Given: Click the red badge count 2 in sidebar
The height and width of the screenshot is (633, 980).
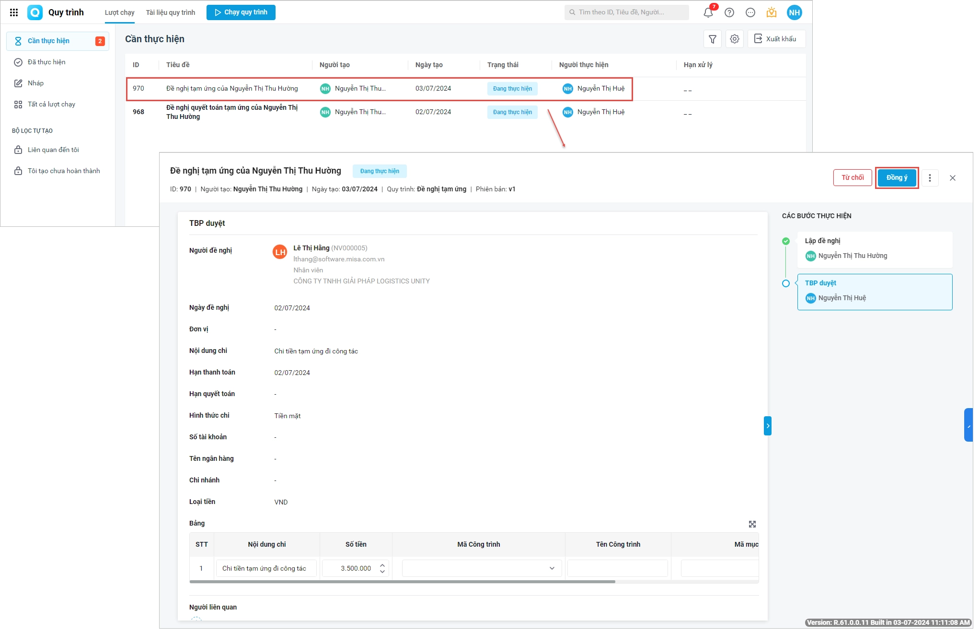Looking at the screenshot, I should point(100,41).
